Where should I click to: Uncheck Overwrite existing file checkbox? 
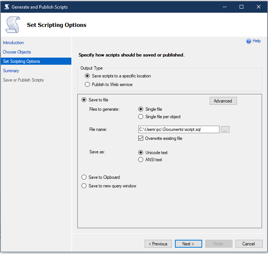pos(141,138)
